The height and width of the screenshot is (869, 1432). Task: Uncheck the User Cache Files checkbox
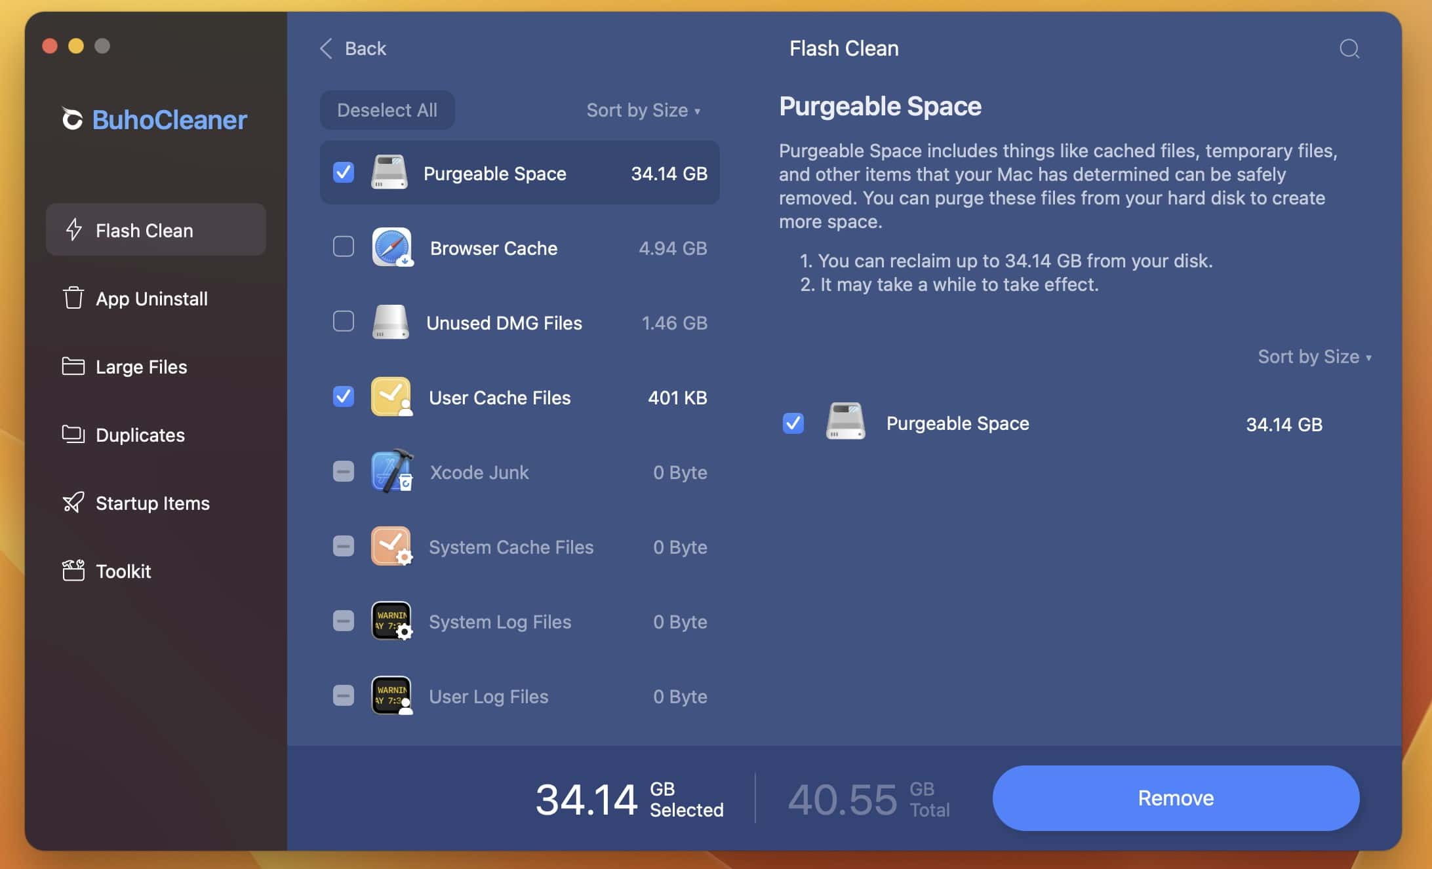344,396
